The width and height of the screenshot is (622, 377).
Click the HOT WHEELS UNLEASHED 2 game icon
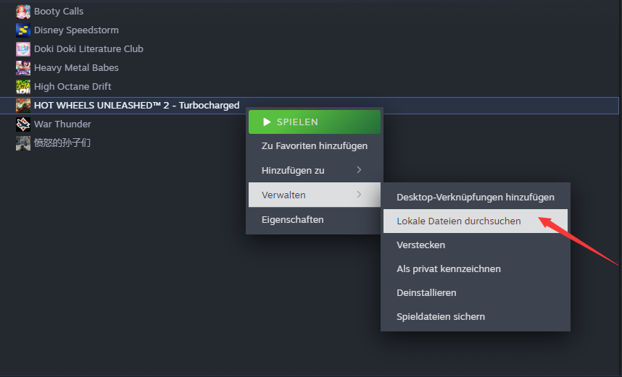(x=23, y=106)
